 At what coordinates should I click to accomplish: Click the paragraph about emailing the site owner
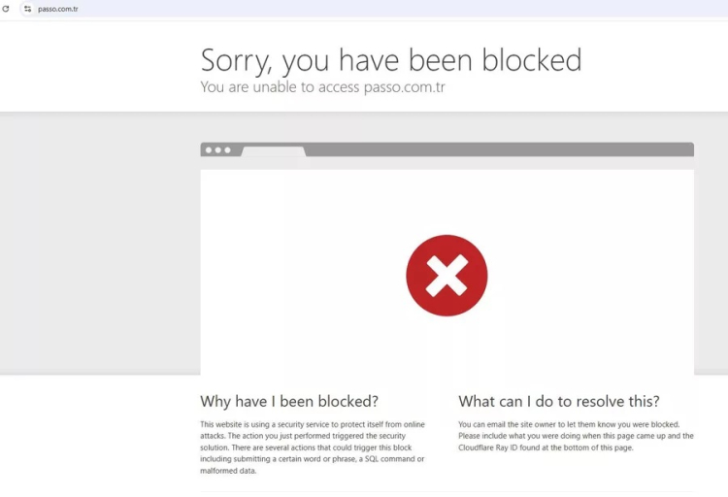pos(576,436)
